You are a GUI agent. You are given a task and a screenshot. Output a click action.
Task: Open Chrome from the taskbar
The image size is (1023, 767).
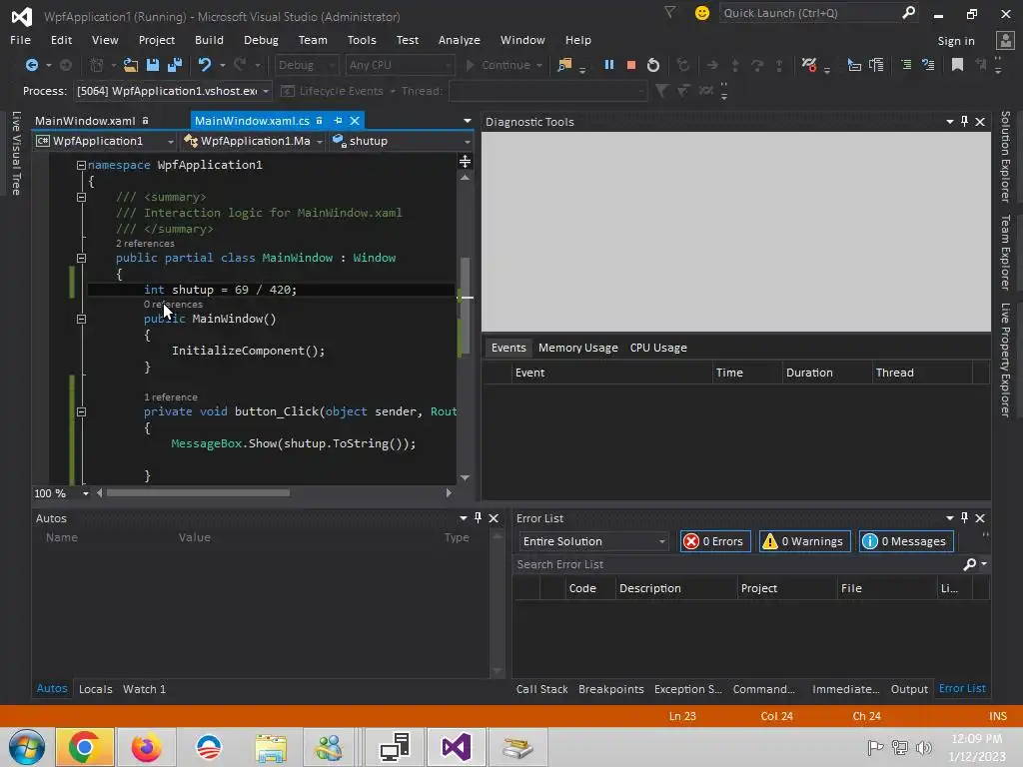84,747
